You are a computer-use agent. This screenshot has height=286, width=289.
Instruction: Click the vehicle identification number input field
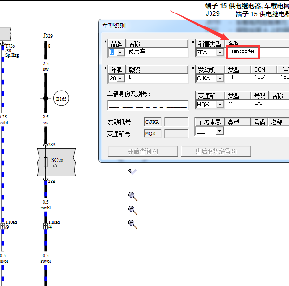(148, 105)
